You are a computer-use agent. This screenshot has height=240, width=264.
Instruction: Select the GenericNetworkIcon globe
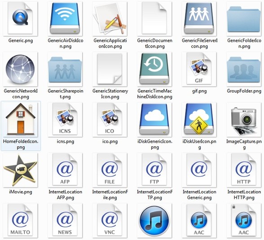point(20,69)
